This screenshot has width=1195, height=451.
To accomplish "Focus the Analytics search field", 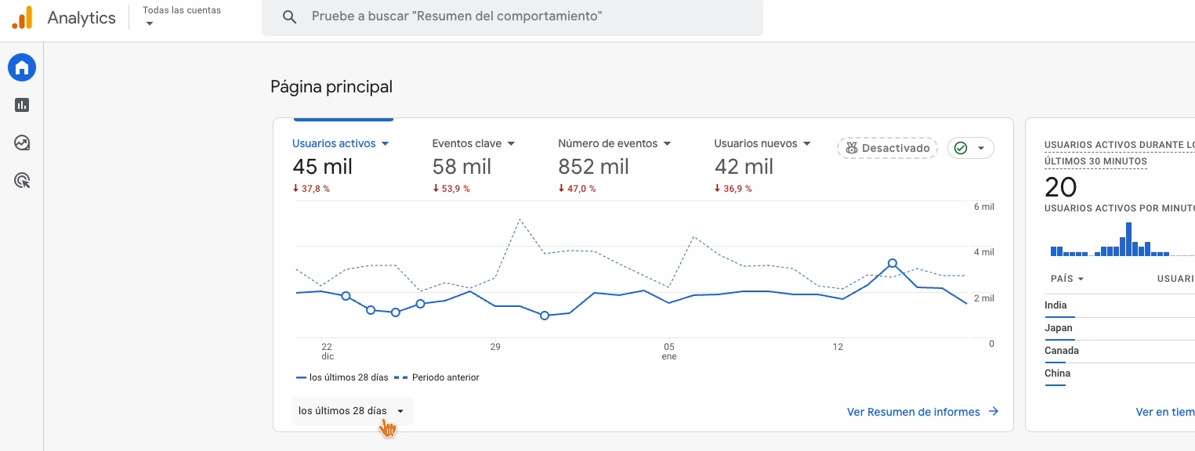I will coord(517,16).
